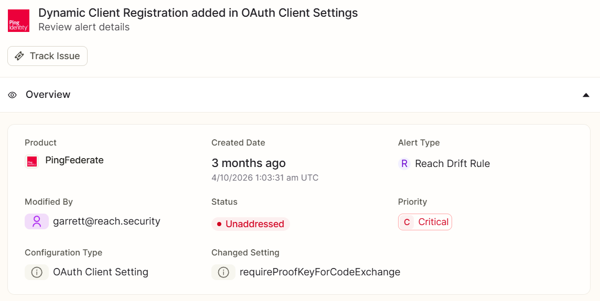The height and width of the screenshot is (301, 600).
Task: Click info icon next to OAuth Client Setting
Action: pos(37,272)
